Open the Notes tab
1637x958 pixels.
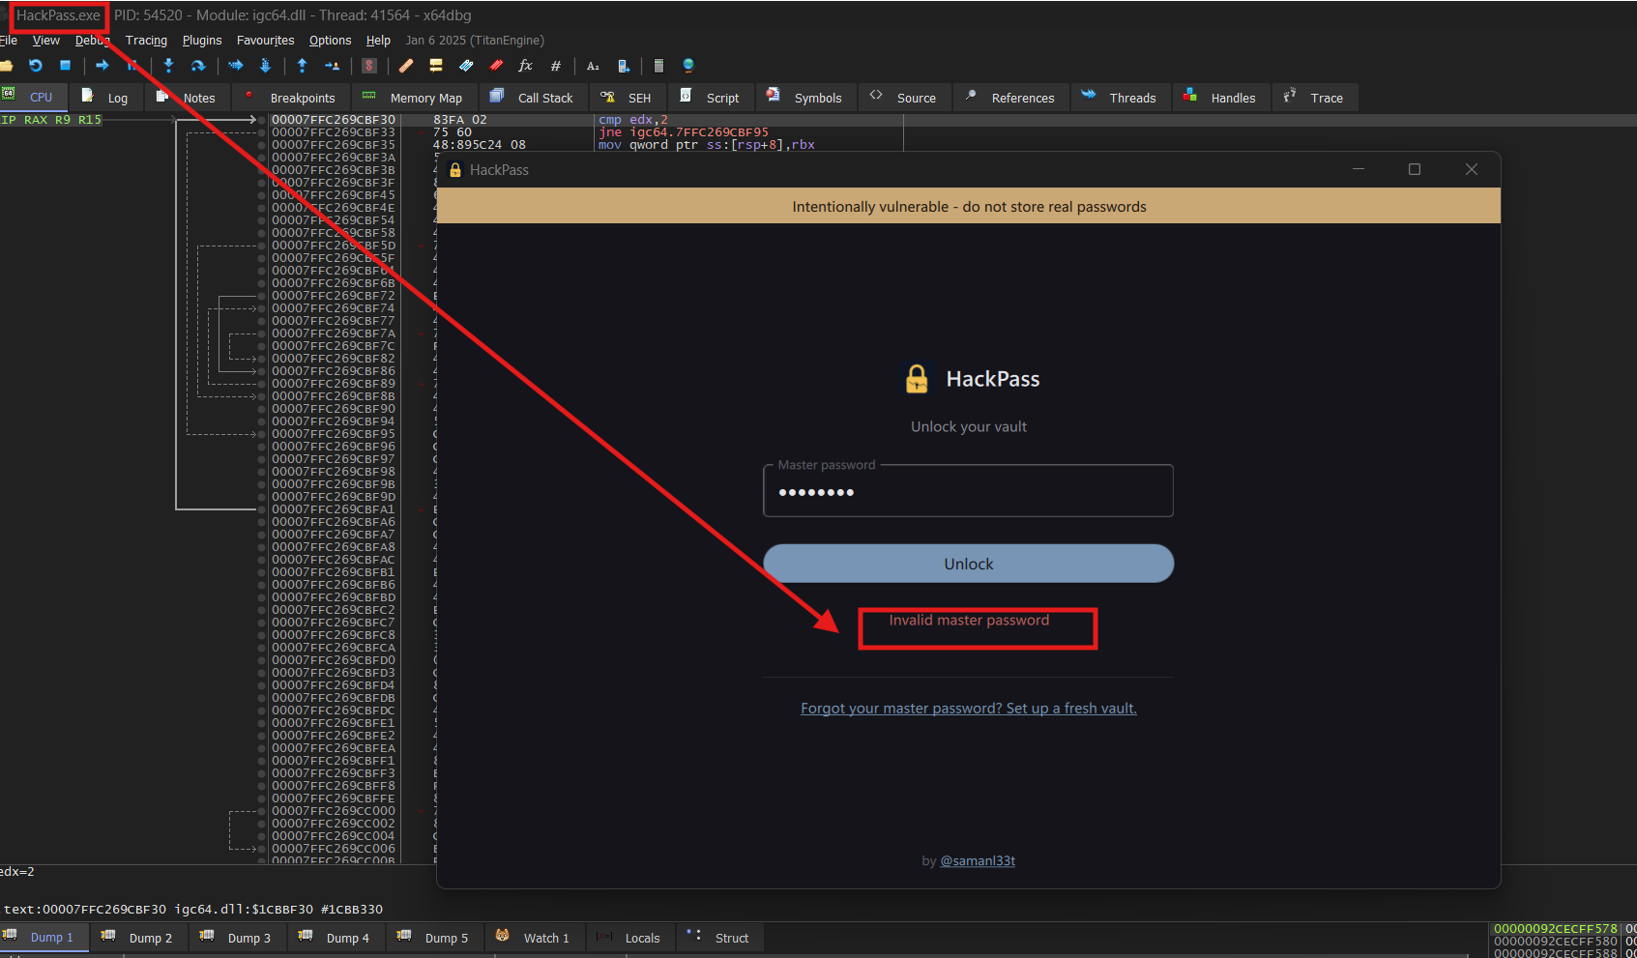188,98
